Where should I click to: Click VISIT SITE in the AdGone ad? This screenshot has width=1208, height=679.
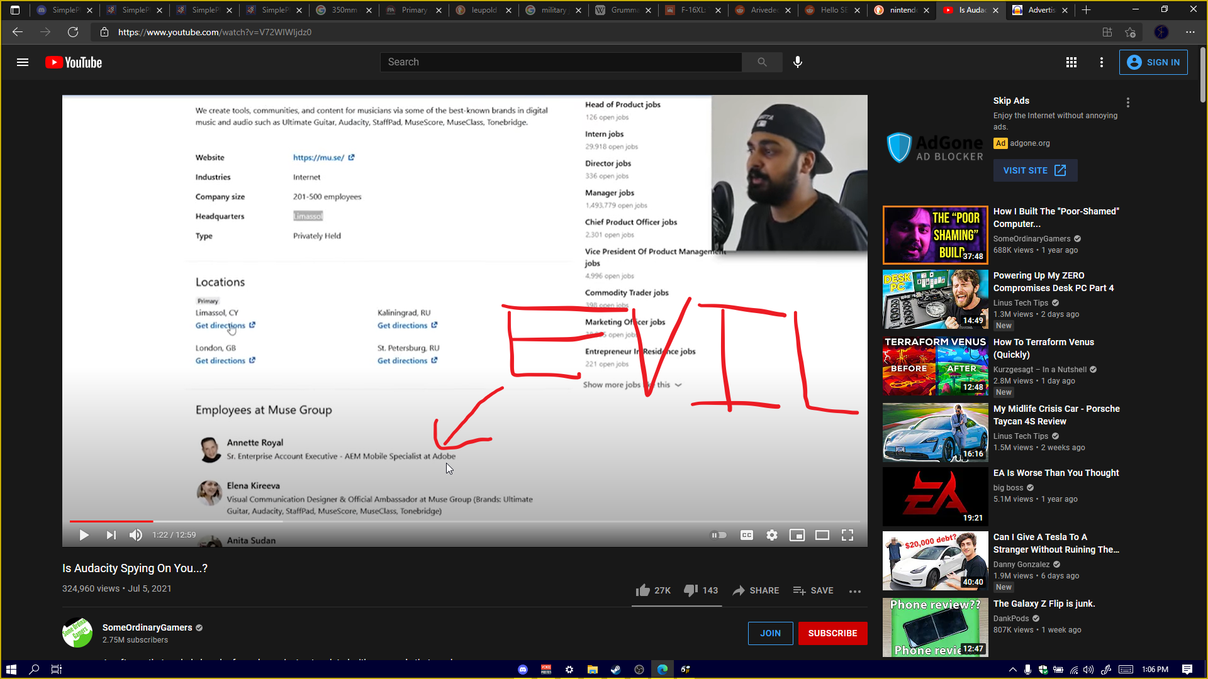tap(1035, 170)
